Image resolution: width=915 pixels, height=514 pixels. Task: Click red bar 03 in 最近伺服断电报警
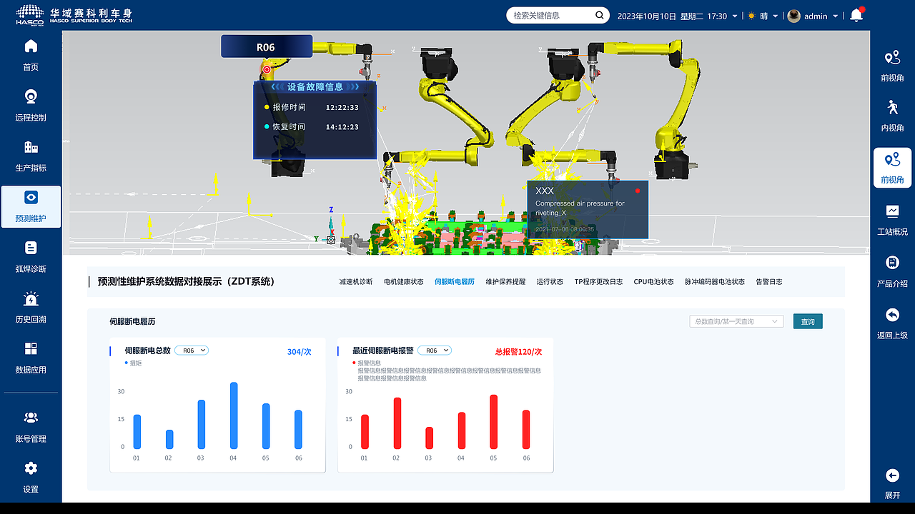[x=429, y=438]
